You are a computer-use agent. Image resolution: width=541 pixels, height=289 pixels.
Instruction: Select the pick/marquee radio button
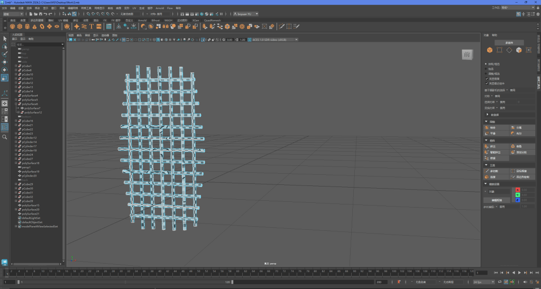click(x=487, y=64)
